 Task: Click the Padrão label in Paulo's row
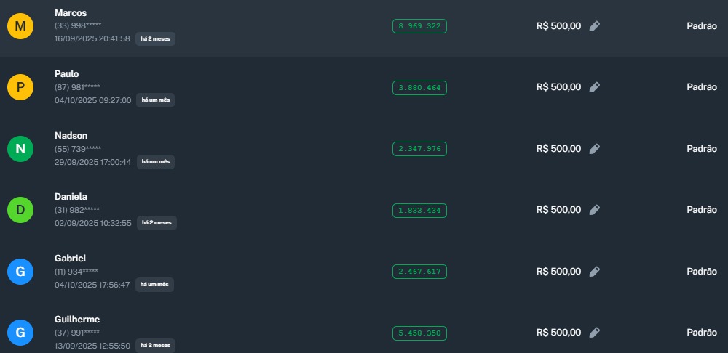pos(702,87)
